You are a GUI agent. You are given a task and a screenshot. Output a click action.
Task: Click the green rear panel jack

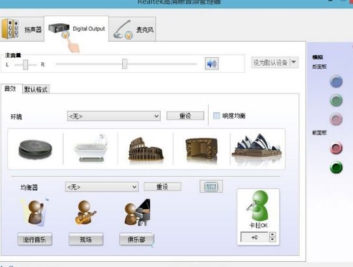[336, 100]
